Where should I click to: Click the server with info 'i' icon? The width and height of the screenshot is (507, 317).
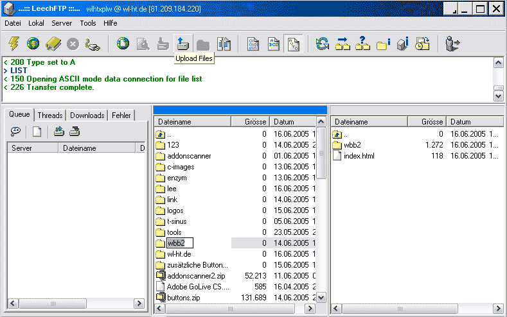[402, 44]
